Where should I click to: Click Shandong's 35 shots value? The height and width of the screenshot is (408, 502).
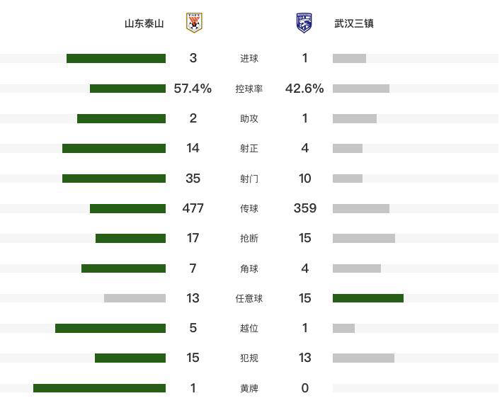(x=193, y=178)
